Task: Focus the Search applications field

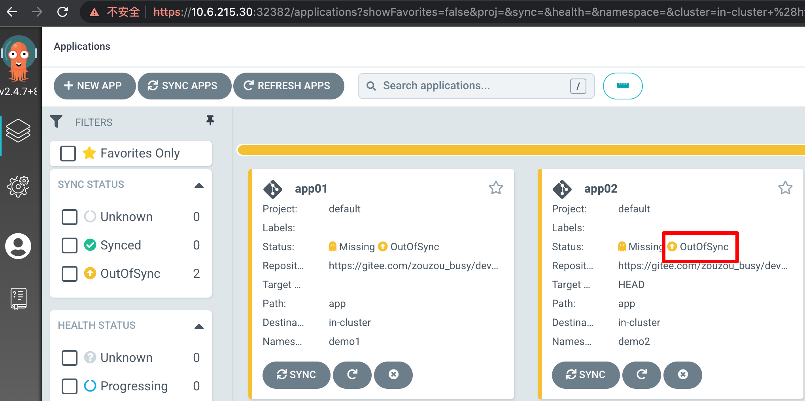Action: coord(476,86)
